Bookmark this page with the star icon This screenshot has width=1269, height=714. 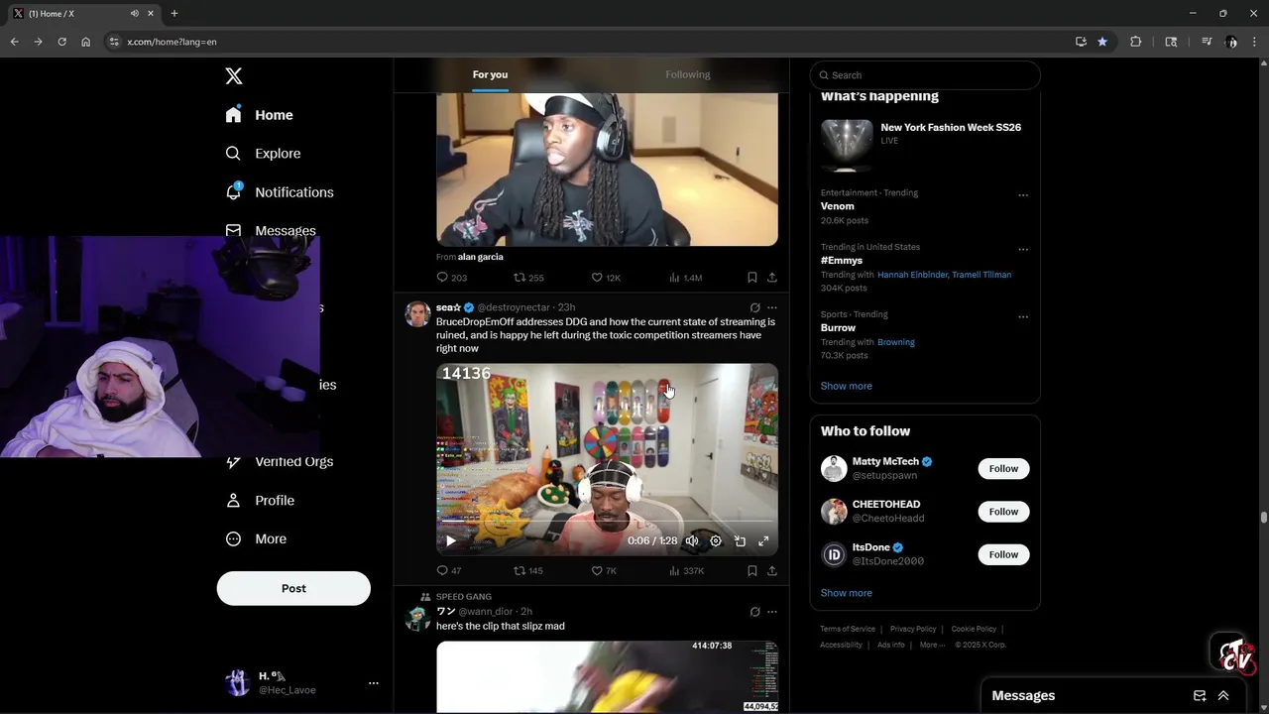(x=1102, y=42)
